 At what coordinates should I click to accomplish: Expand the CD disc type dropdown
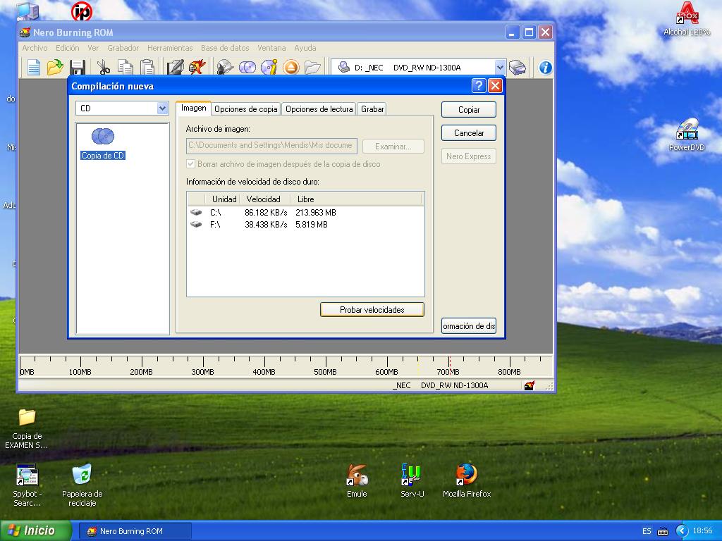coord(162,108)
